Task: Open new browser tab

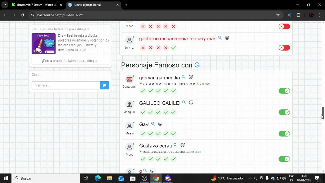Action: (x=126, y=5)
